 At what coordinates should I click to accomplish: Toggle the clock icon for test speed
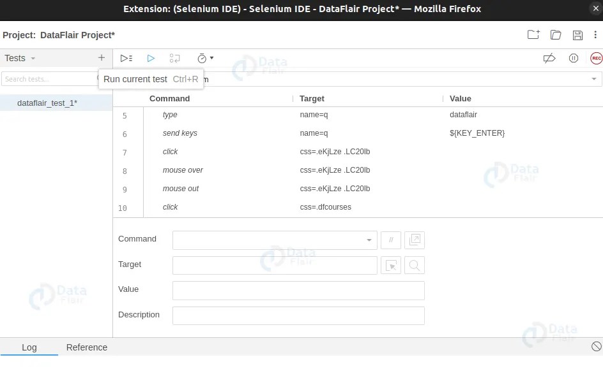[x=202, y=58]
